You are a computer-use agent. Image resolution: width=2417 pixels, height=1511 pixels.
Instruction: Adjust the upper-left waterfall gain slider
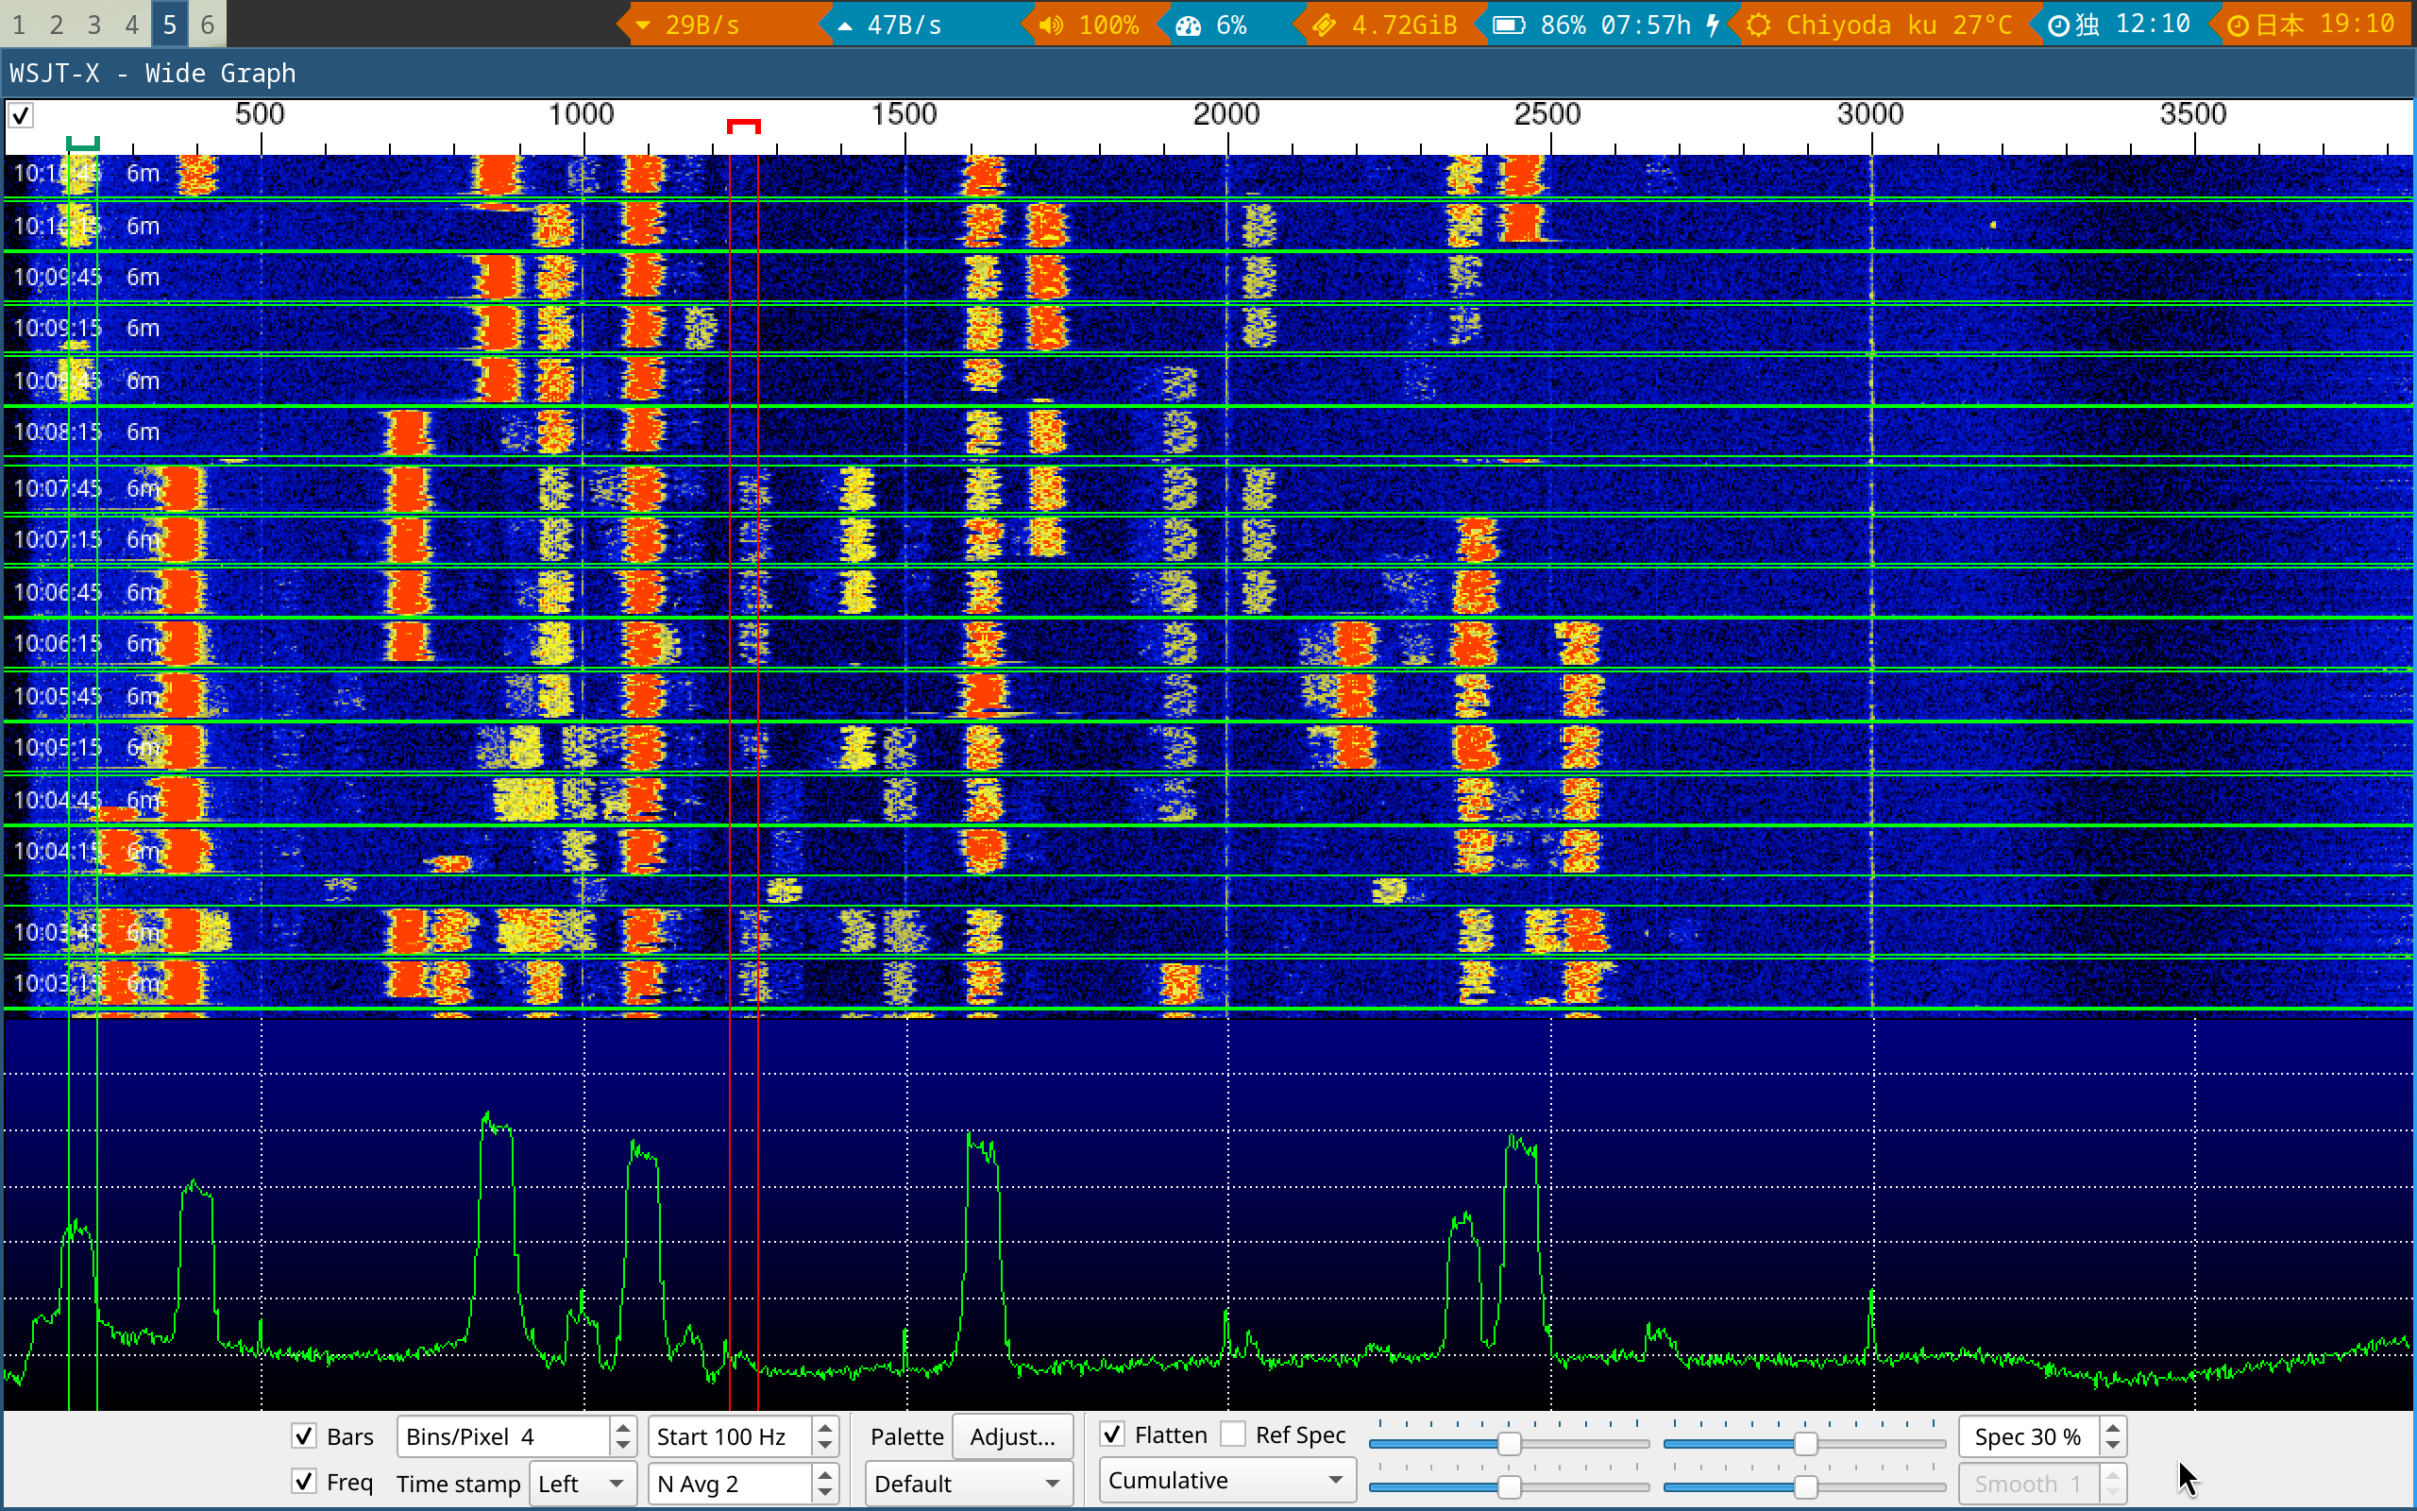(1508, 1443)
